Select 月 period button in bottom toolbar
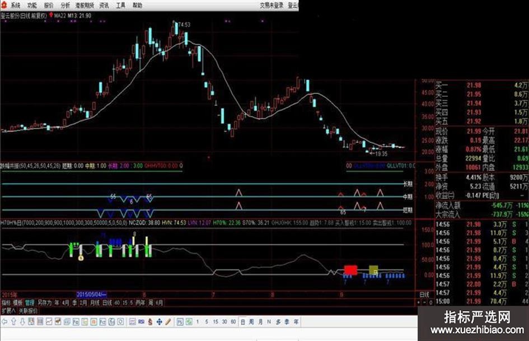The width and height of the screenshot is (529, 341). tap(260, 322)
